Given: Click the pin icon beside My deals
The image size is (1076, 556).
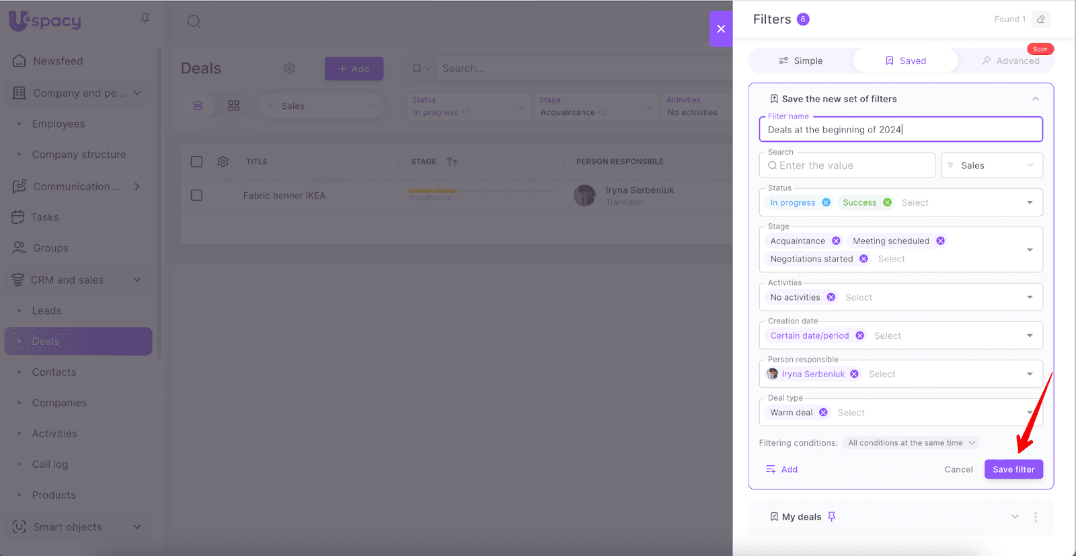Looking at the screenshot, I should pyautogui.click(x=832, y=516).
